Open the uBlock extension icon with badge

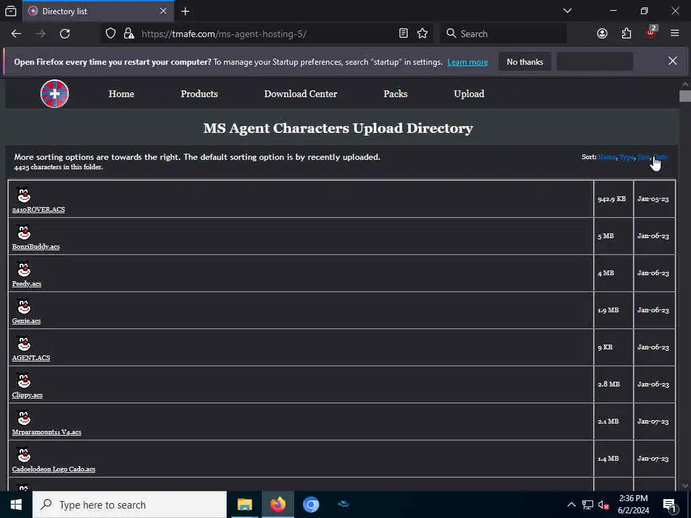pos(651,32)
